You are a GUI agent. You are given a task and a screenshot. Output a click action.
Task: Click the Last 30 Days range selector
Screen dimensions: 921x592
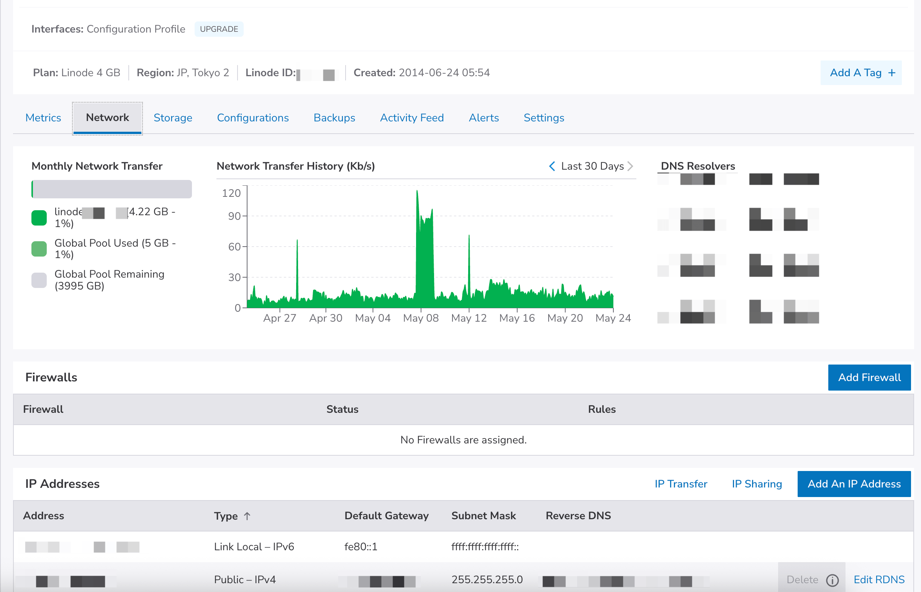pyautogui.click(x=592, y=166)
